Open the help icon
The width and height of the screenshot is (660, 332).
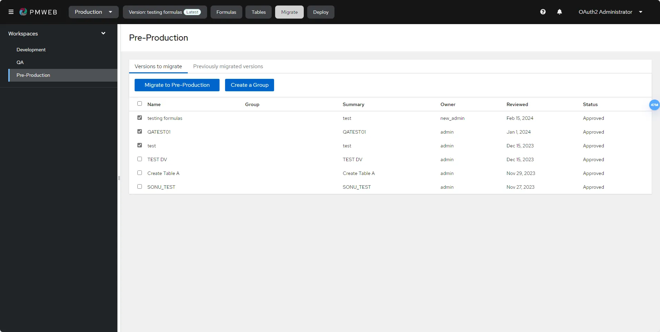click(x=543, y=11)
